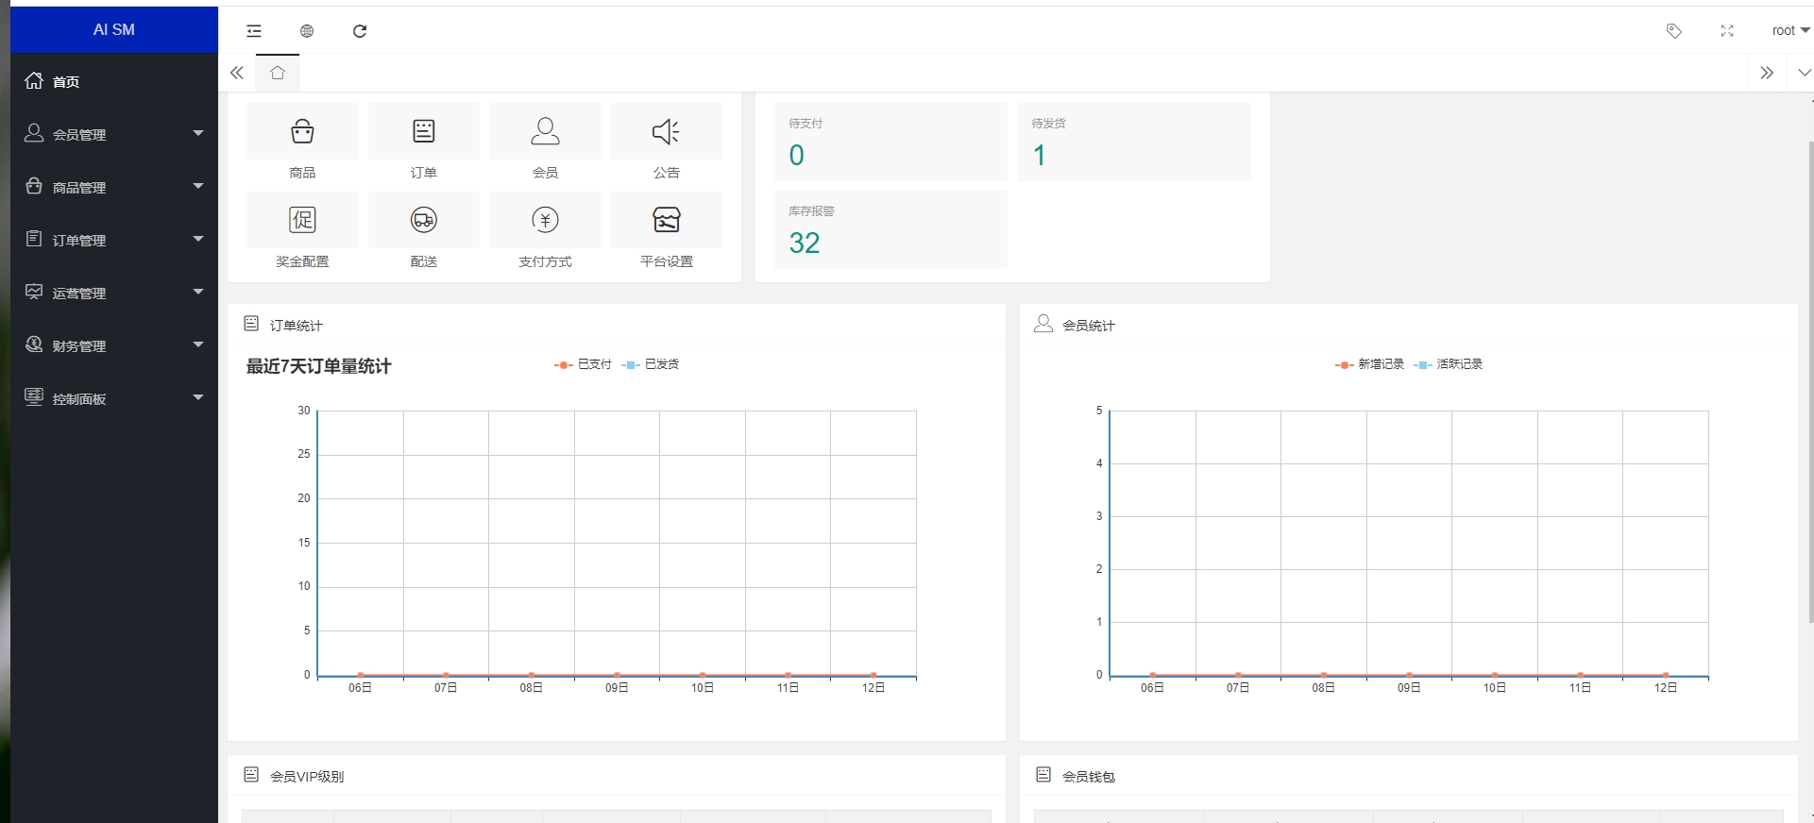Click the page vertical scrollbar
Viewport: 1814px width, 823px height.
(x=1810, y=381)
